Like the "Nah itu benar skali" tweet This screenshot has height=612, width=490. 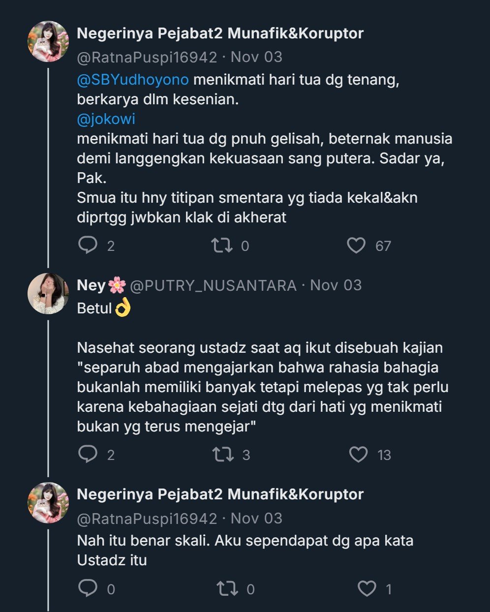(x=367, y=588)
